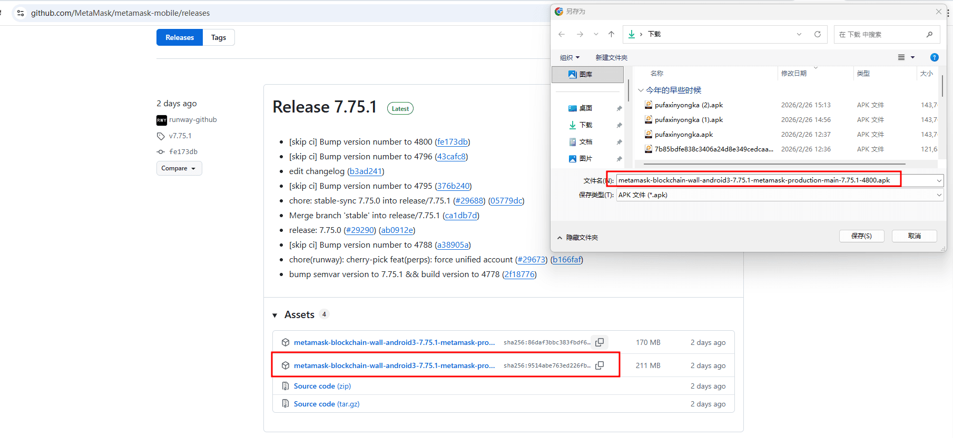Refresh the folder view in Save dialog
This screenshot has height=438, width=953.
(x=818, y=34)
